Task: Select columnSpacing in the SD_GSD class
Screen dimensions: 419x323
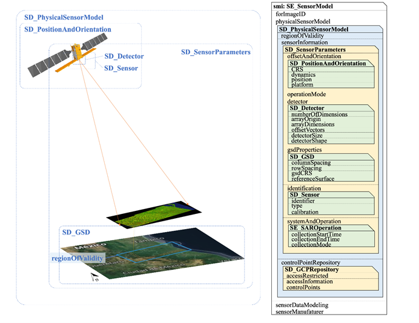Action: (x=311, y=162)
